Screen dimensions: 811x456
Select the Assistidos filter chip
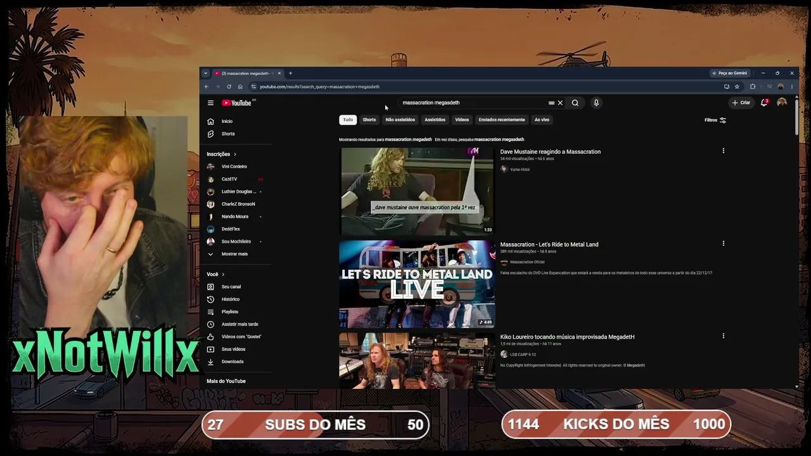pyautogui.click(x=435, y=120)
